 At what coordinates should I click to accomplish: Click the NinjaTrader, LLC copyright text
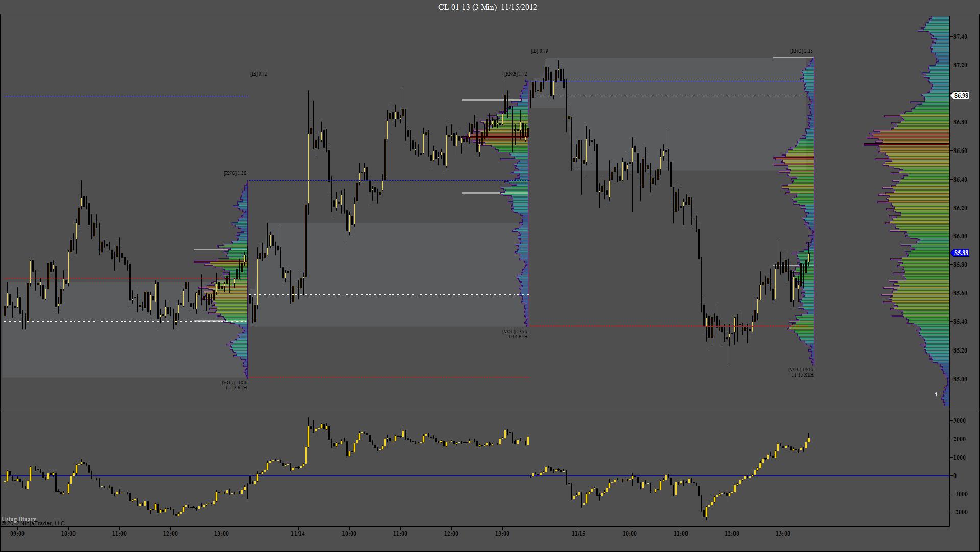point(33,523)
